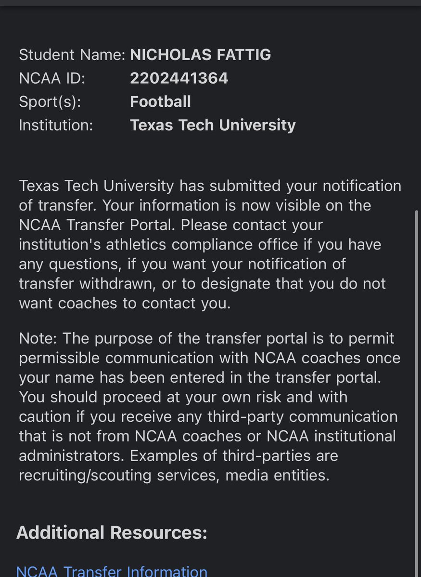Viewport: 421px width, 577px height.
Task: Select the NCAA ID label
Action: click(52, 78)
